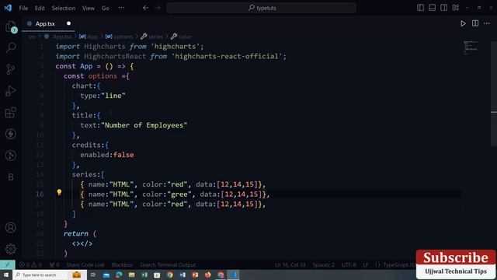
Task: Open the Accounts menu icon
Action: click(10, 228)
